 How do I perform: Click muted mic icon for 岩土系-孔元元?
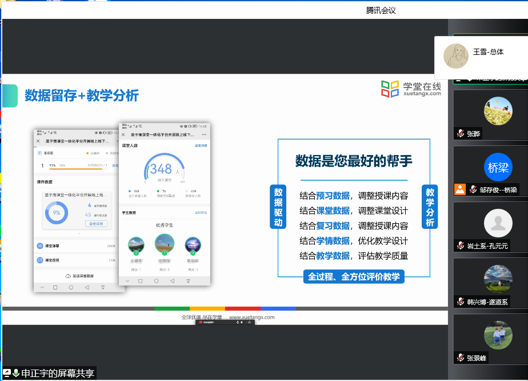460,245
